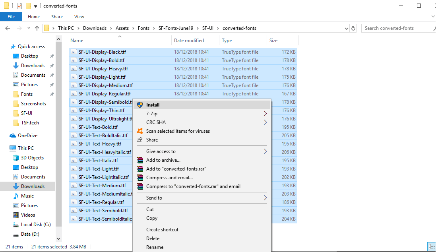
Task: Select Copy from the context menu
Action: pos(152,218)
